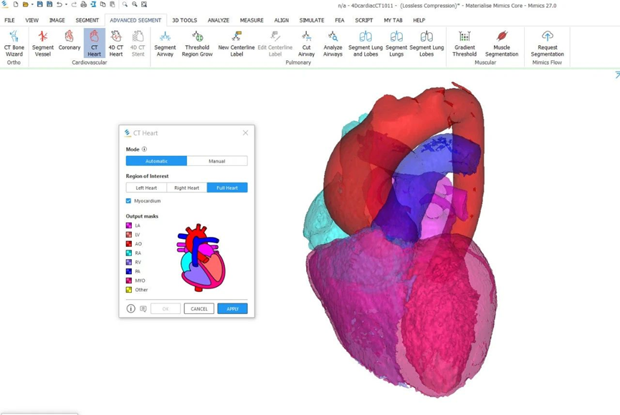
Task: Close the CT Heart dialog
Action: pos(246,132)
